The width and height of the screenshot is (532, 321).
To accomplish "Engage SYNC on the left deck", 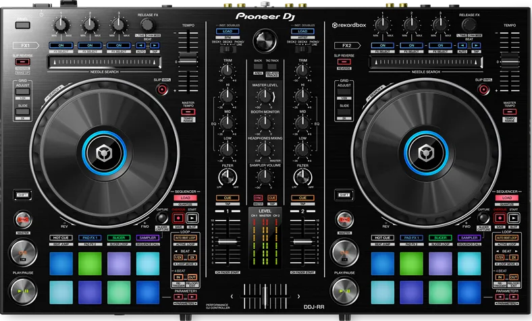I will (23, 220).
